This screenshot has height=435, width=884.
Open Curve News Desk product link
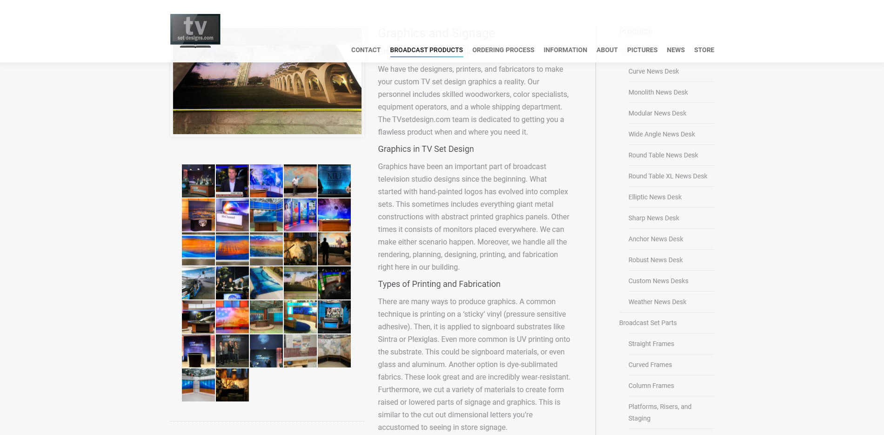[x=653, y=71]
